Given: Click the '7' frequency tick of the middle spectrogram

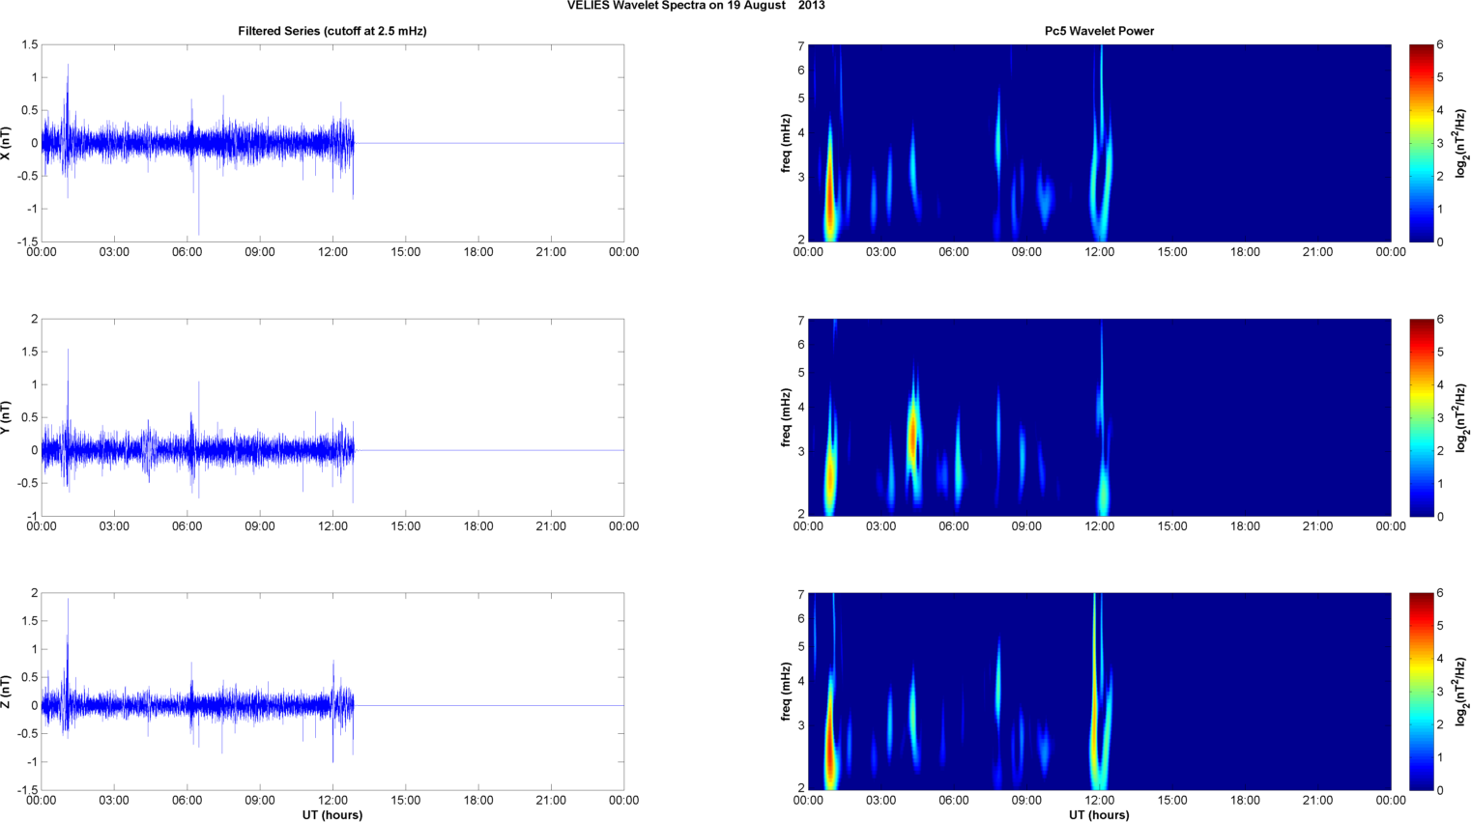Looking at the screenshot, I should pos(801,321).
